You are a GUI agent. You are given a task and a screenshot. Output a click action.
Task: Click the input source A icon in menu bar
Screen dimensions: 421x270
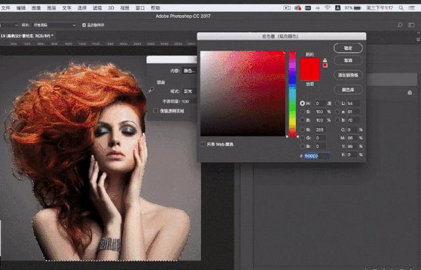(x=338, y=8)
